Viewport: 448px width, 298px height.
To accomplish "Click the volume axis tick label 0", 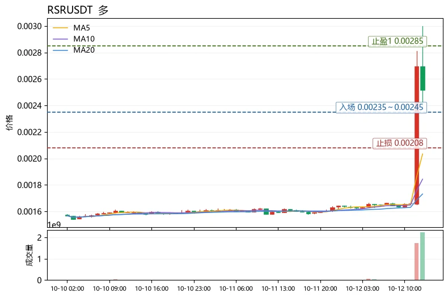I will click(40, 280).
